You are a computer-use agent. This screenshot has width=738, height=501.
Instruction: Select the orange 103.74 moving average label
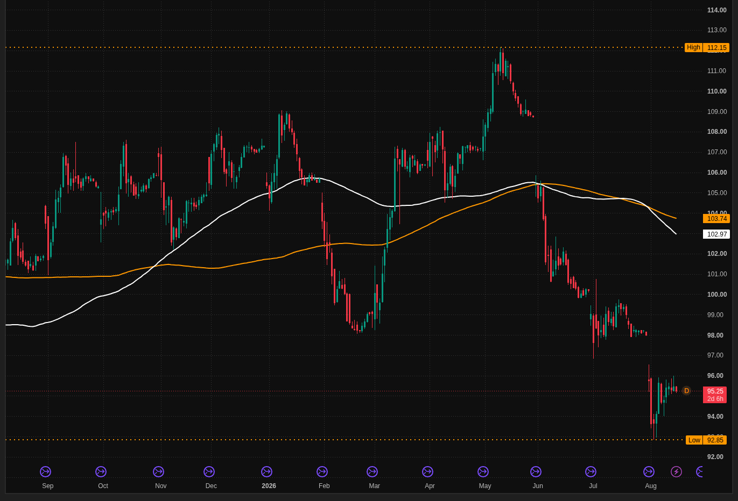[x=716, y=219]
